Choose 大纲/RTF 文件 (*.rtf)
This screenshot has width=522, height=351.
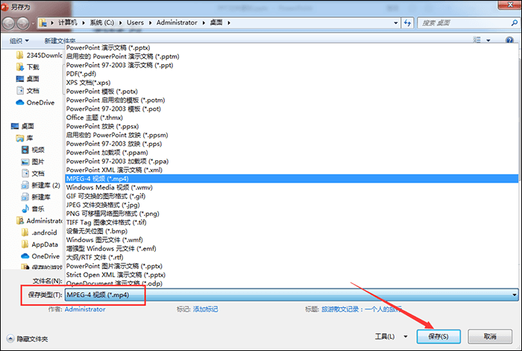coord(292,258)
